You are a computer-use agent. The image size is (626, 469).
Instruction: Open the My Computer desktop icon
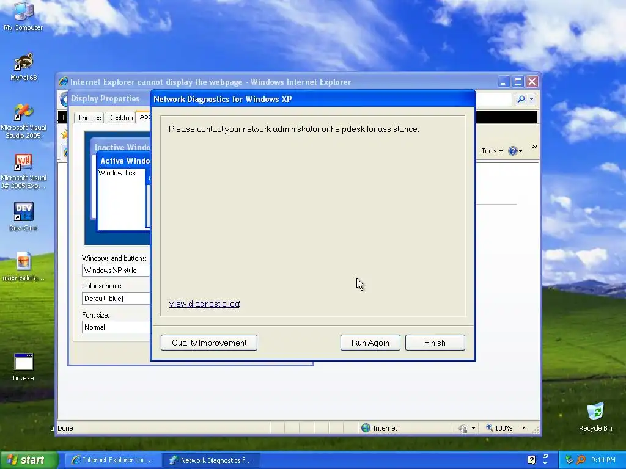(x=23, y=16)
